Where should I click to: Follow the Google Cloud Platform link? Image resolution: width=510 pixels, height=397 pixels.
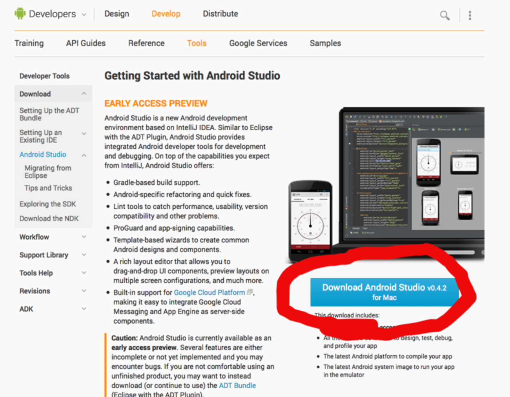coord(209,292)
